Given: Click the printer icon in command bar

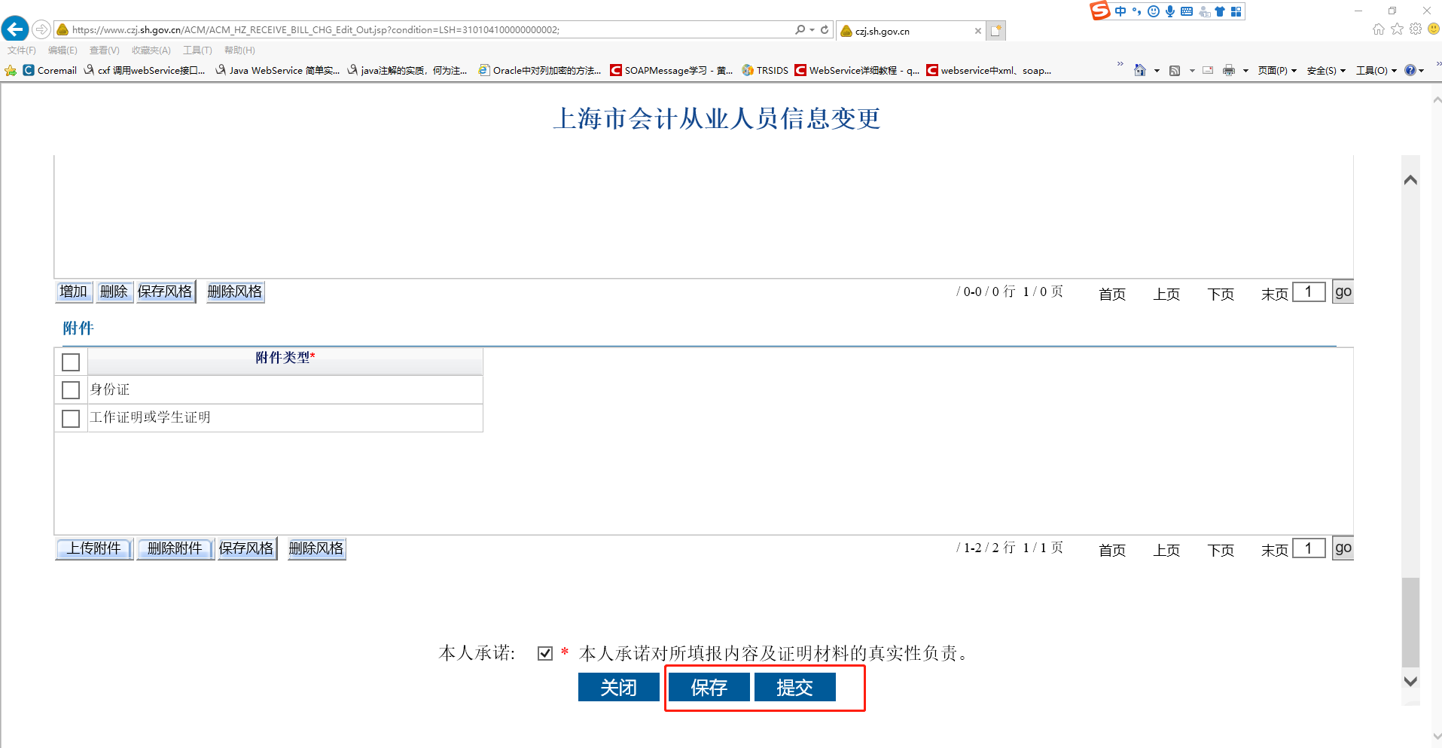Looking at the screenshot, I should click(1229, 70).
